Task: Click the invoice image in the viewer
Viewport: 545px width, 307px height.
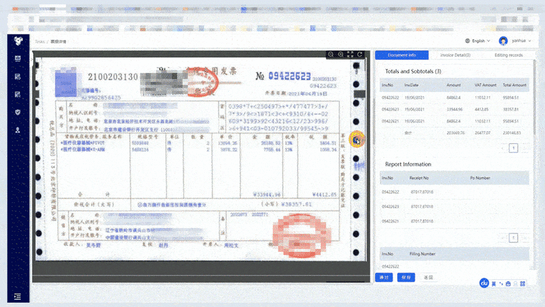Action: [x=200, y=160]
